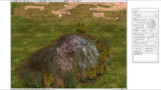
Task: Open the Veterancy dropdown
Action: [144, 27]
